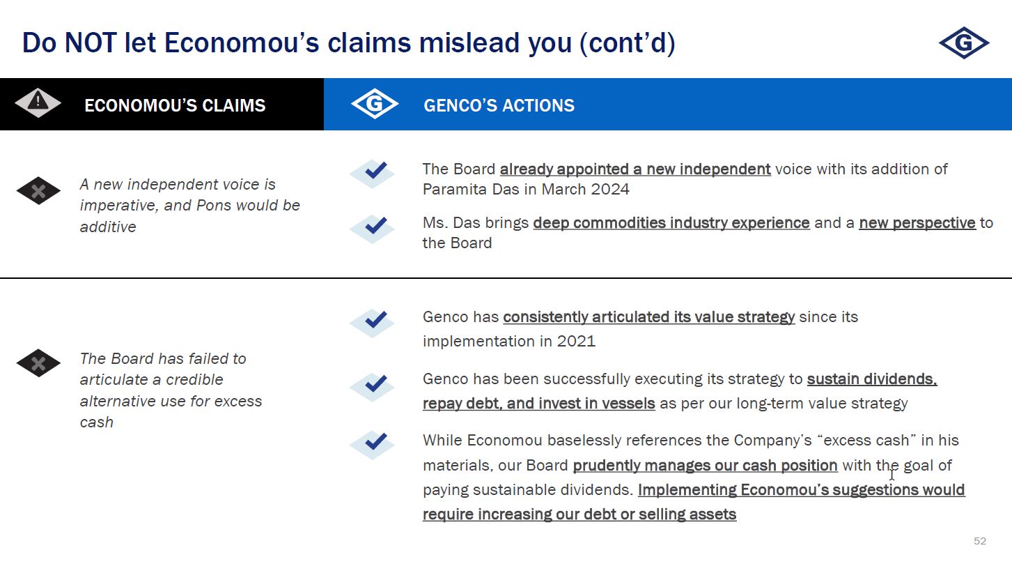
Task: Click the "deep commodities industry experience" underlined text
Action: pos(671,223)
